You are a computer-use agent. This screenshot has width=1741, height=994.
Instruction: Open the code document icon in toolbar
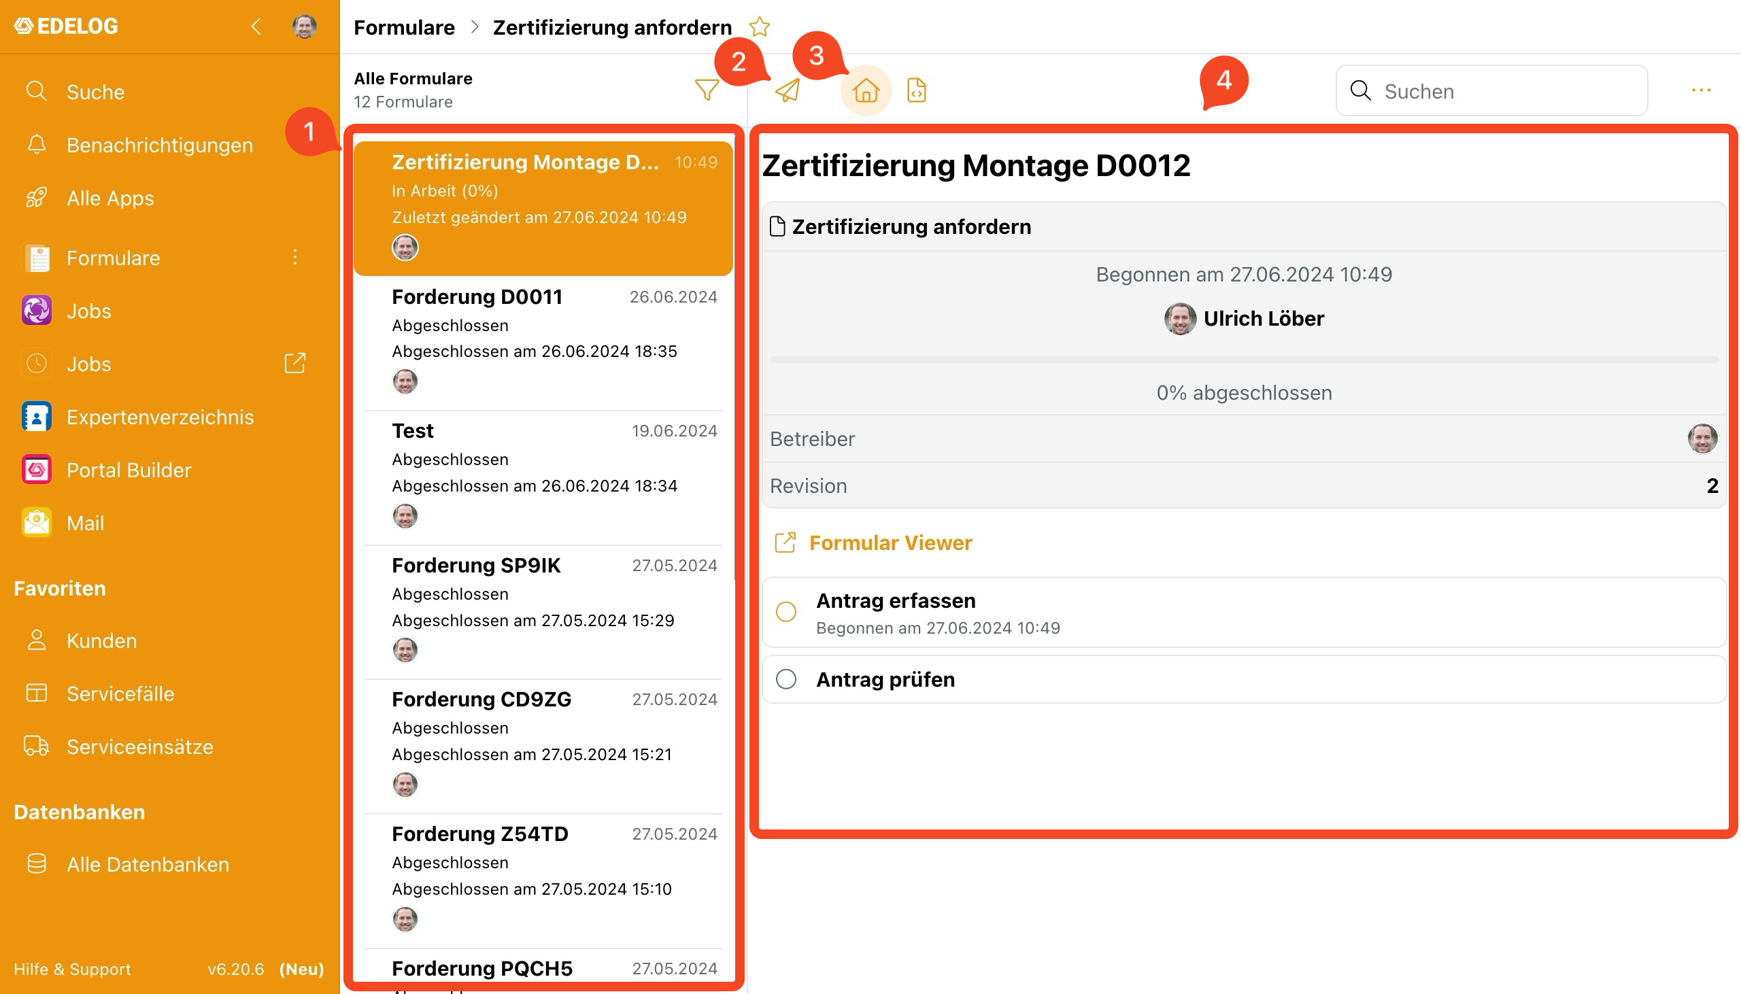pos(916,90)
